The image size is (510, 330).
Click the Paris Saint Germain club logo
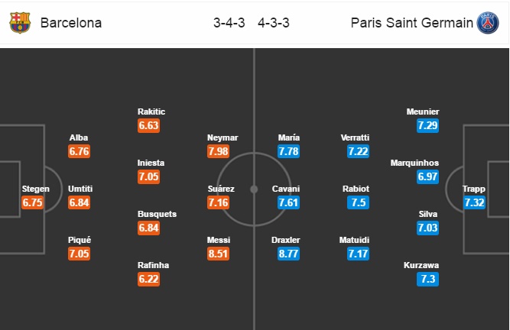pos(488,23)
